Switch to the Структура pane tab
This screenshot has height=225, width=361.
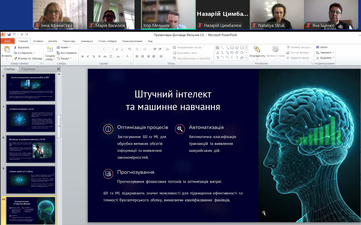(28, 69)
